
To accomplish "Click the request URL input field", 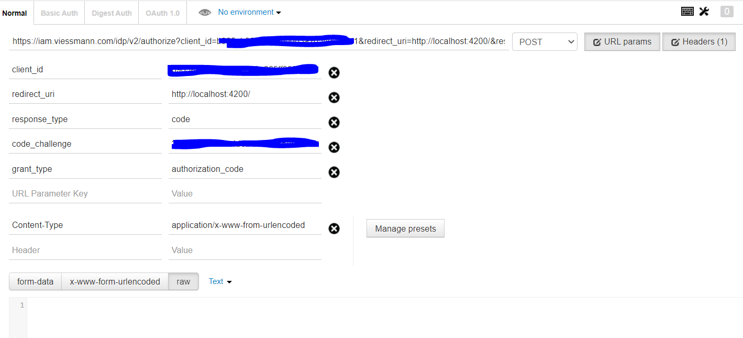I will click(x=258, y=41).
